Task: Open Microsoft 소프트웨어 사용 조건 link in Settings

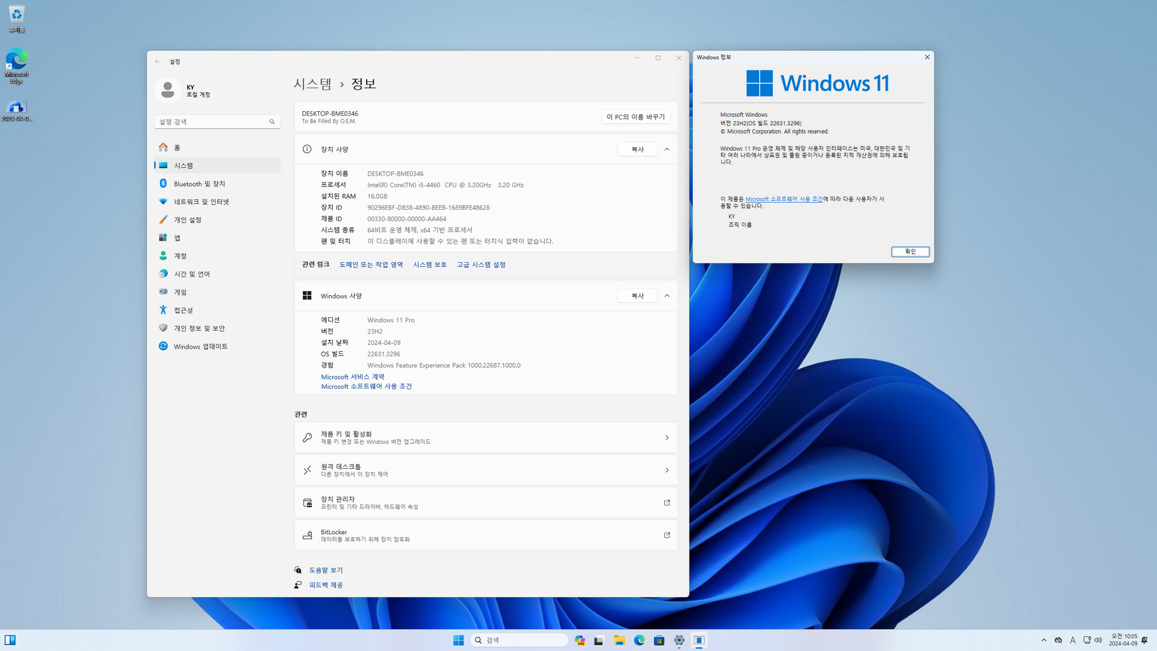Action: point(366,386)
